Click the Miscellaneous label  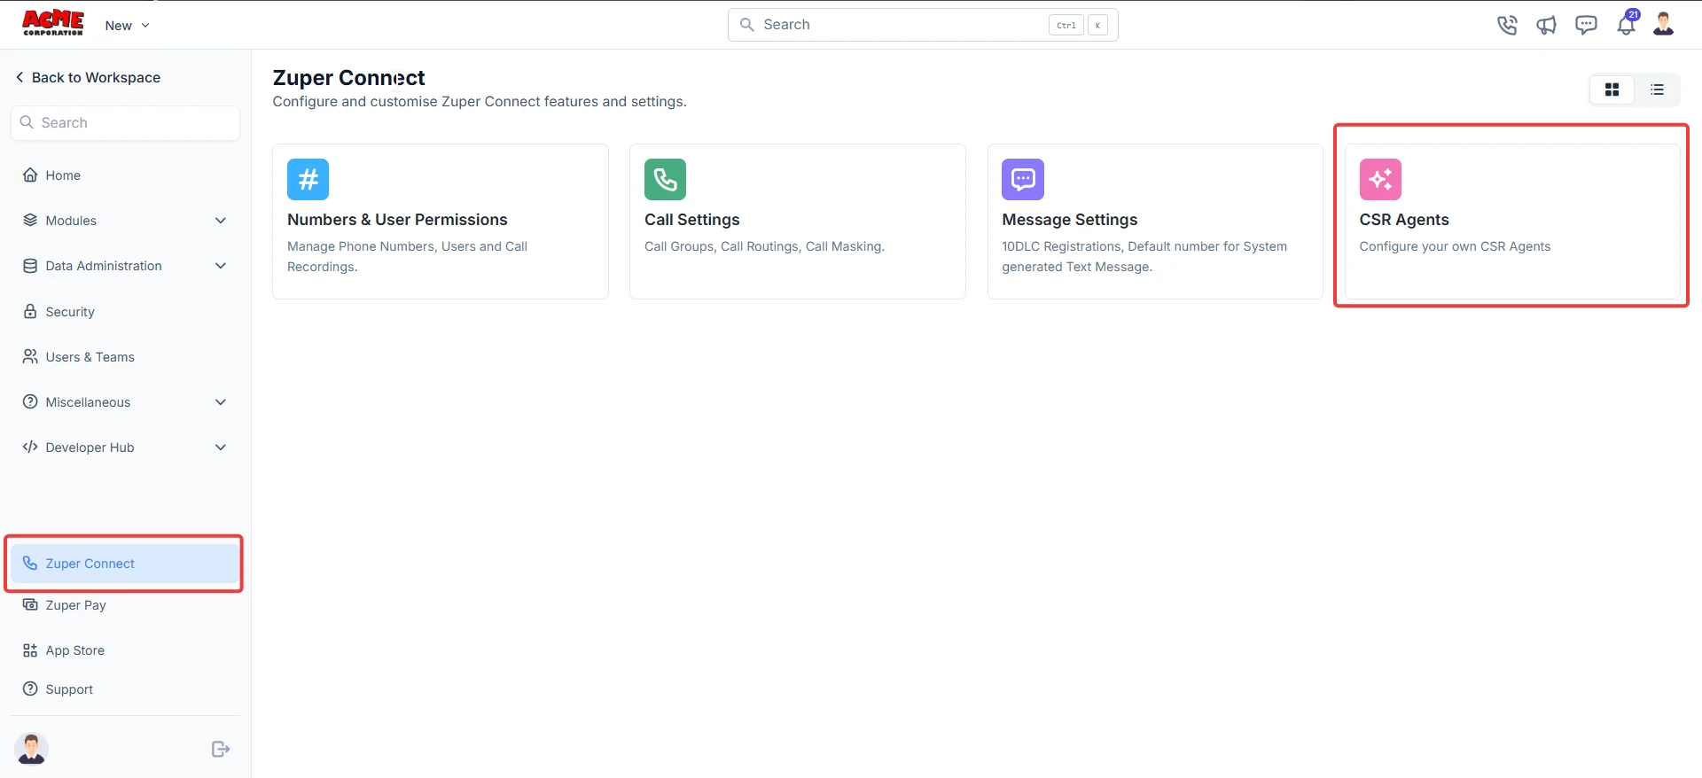point(88,402)
